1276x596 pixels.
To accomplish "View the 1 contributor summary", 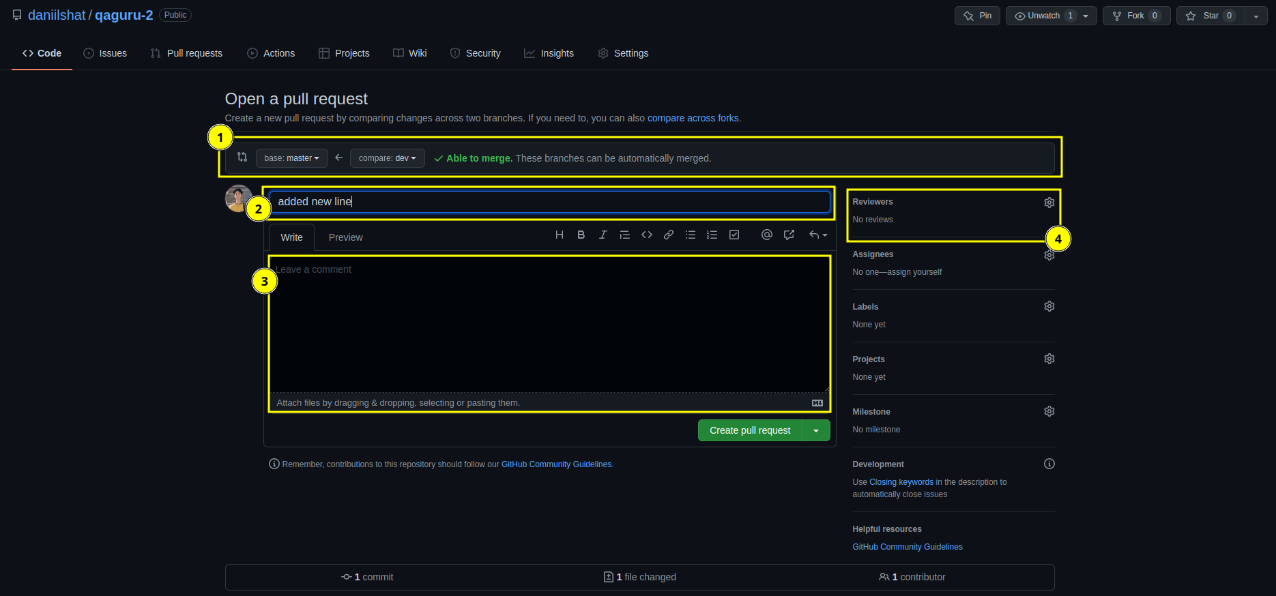I will pos(912,577).
